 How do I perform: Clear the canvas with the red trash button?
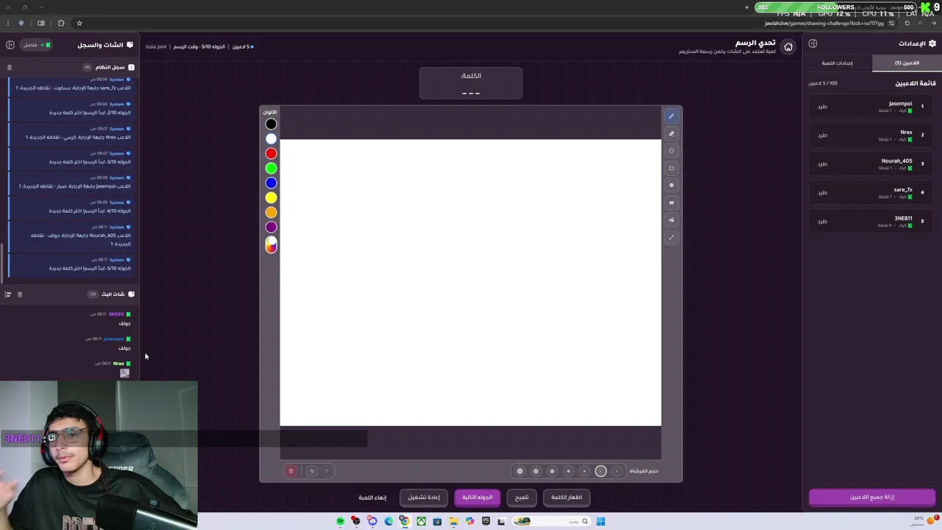pyautogui.click(x=291, y=471)
